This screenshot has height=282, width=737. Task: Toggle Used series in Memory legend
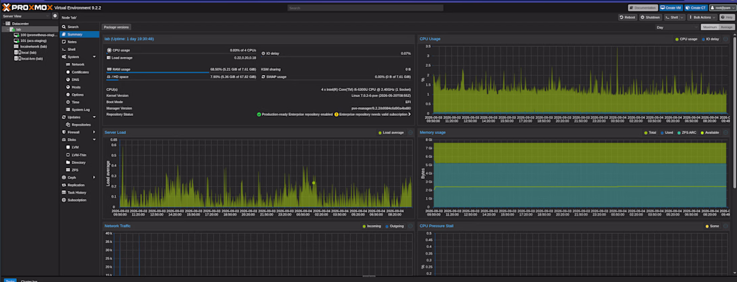[x=667, y=133]
